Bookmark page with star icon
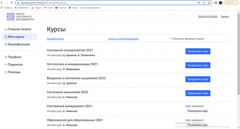This screenshot has height=129, width=240. [209, 3]
